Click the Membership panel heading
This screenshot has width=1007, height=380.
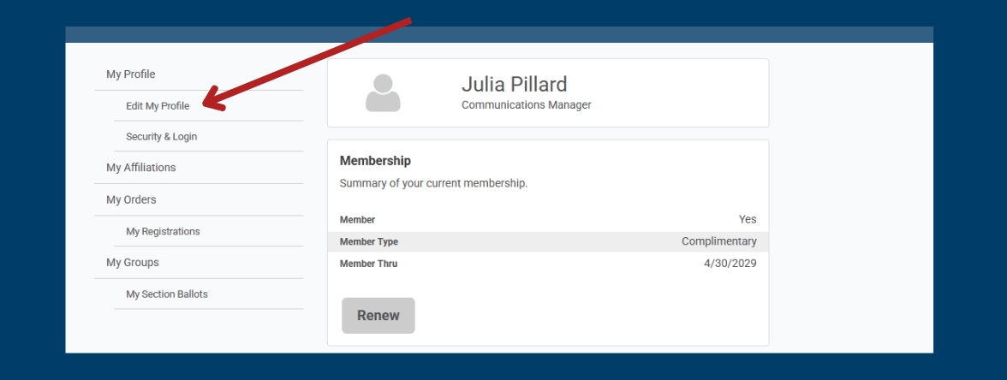click(375, 161)
